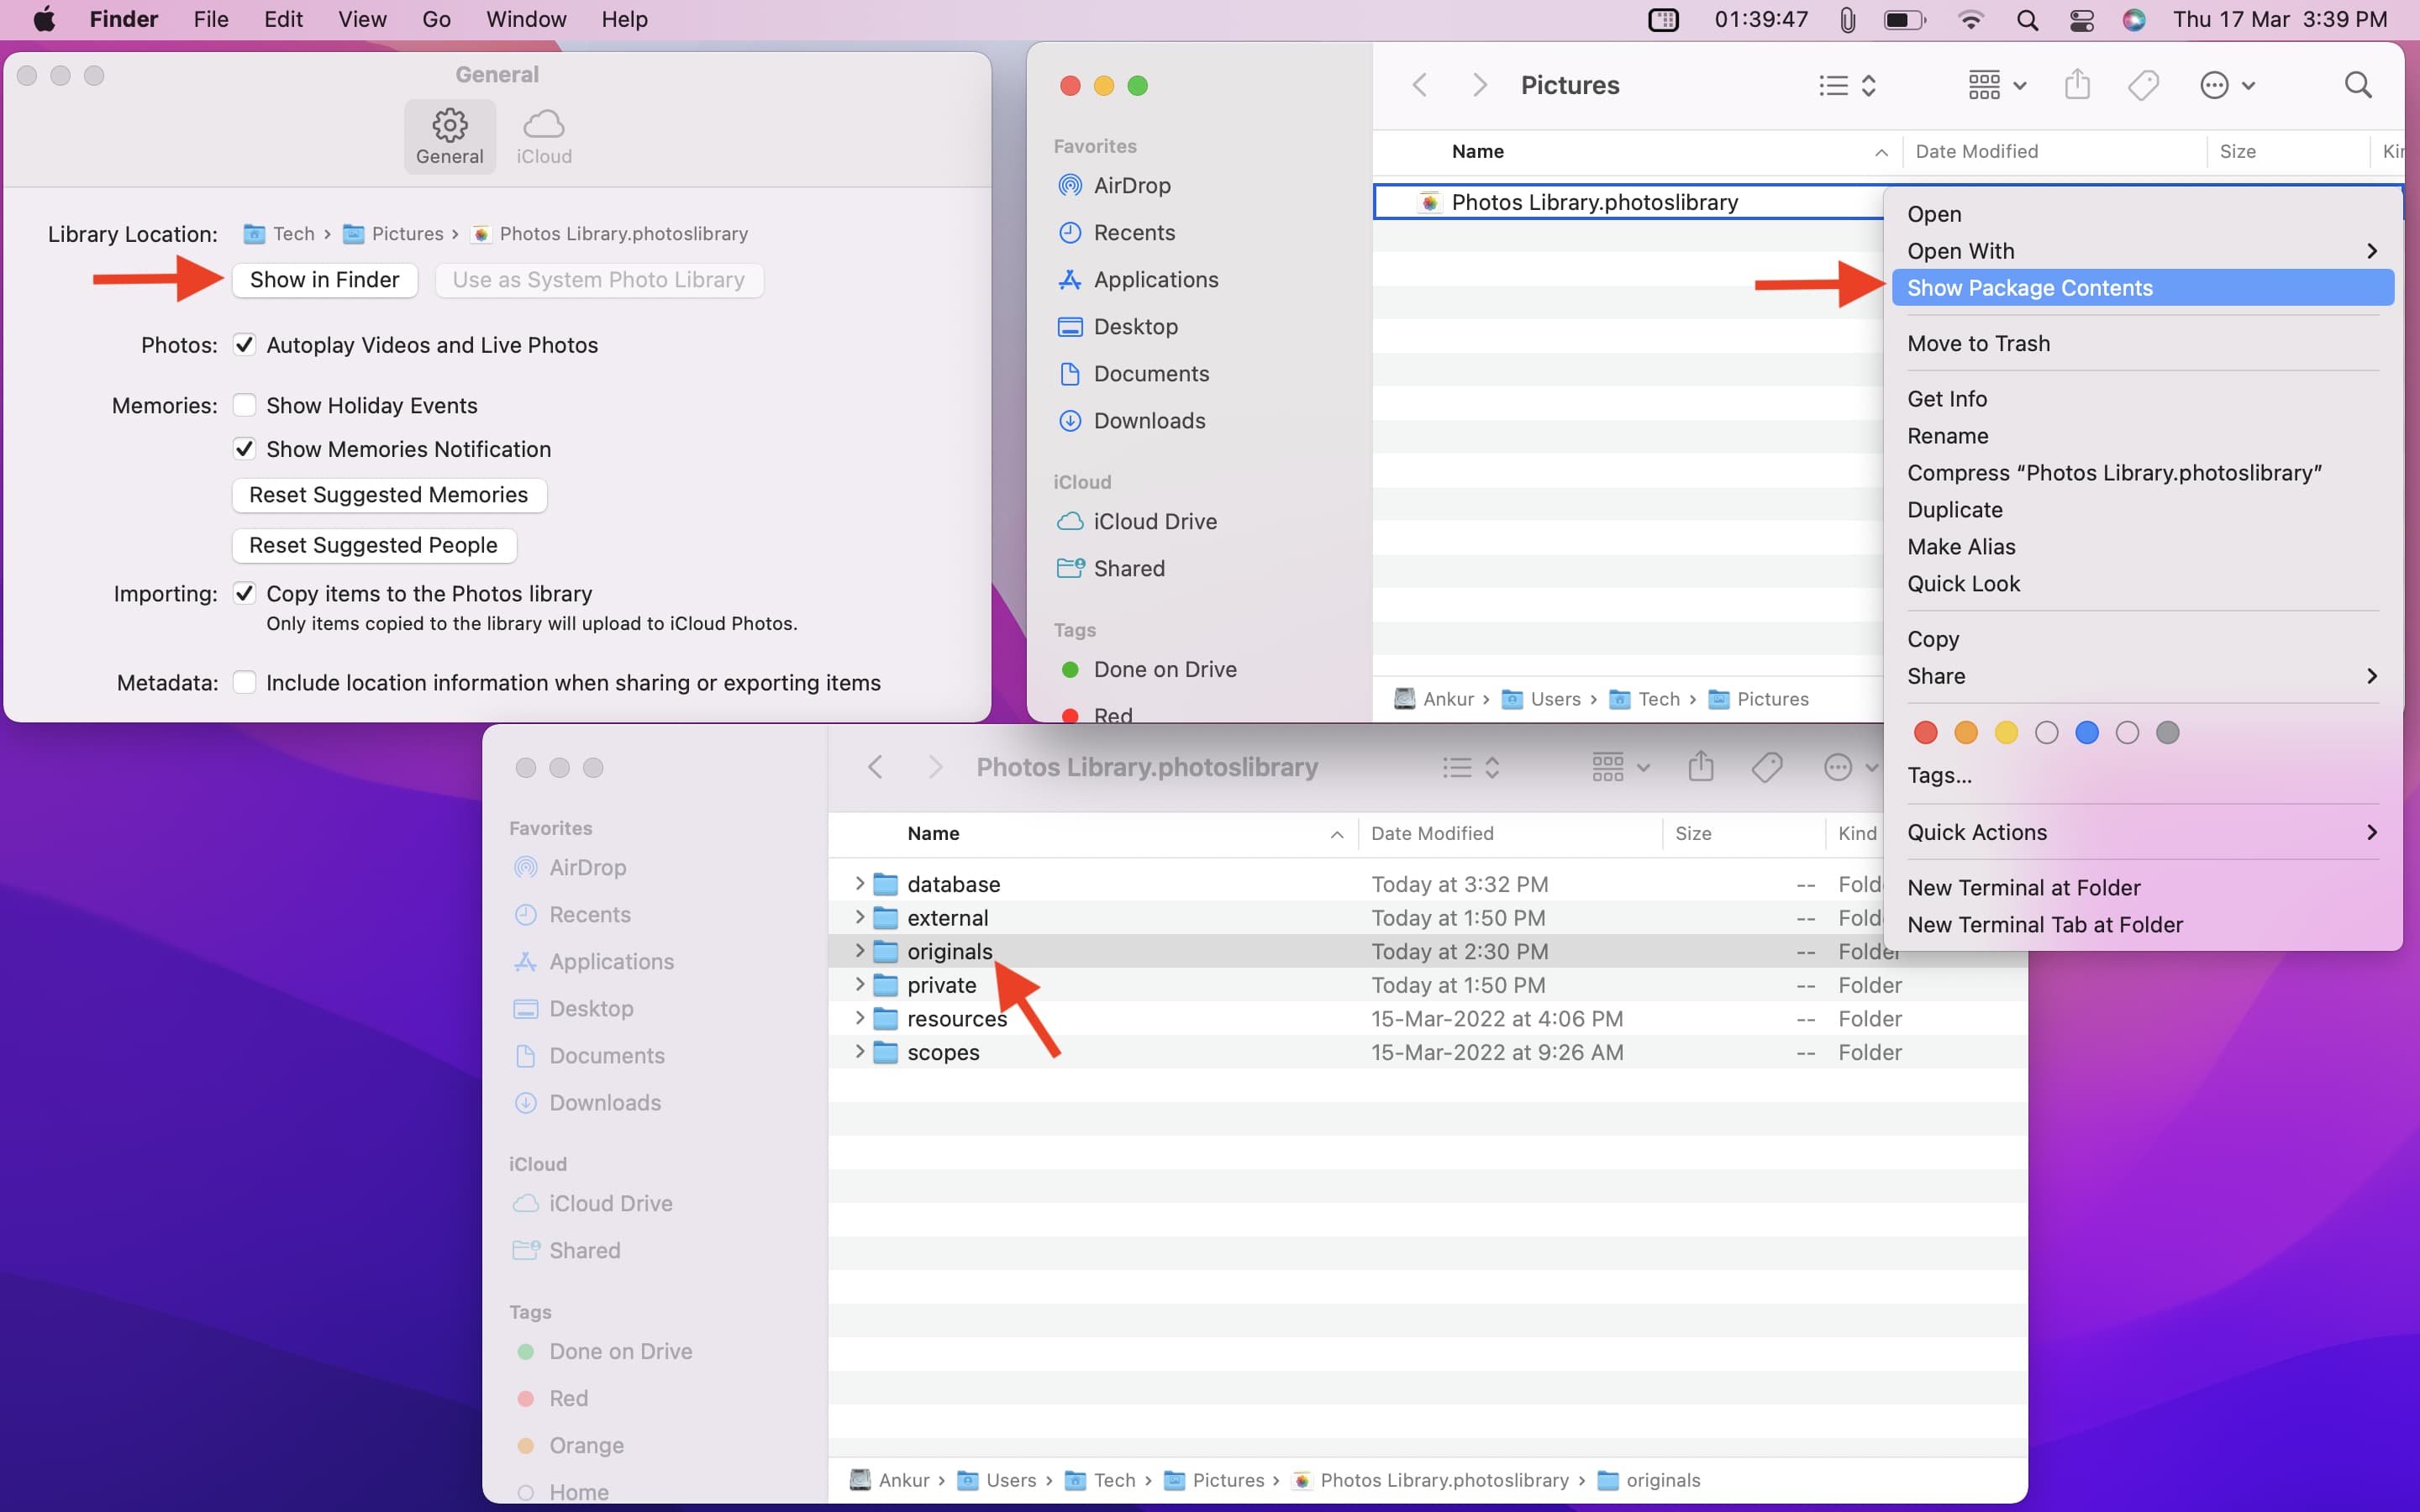Expand Share submenu in context menu
The image size is (2420, 1512).
(x=2142, y=676)
